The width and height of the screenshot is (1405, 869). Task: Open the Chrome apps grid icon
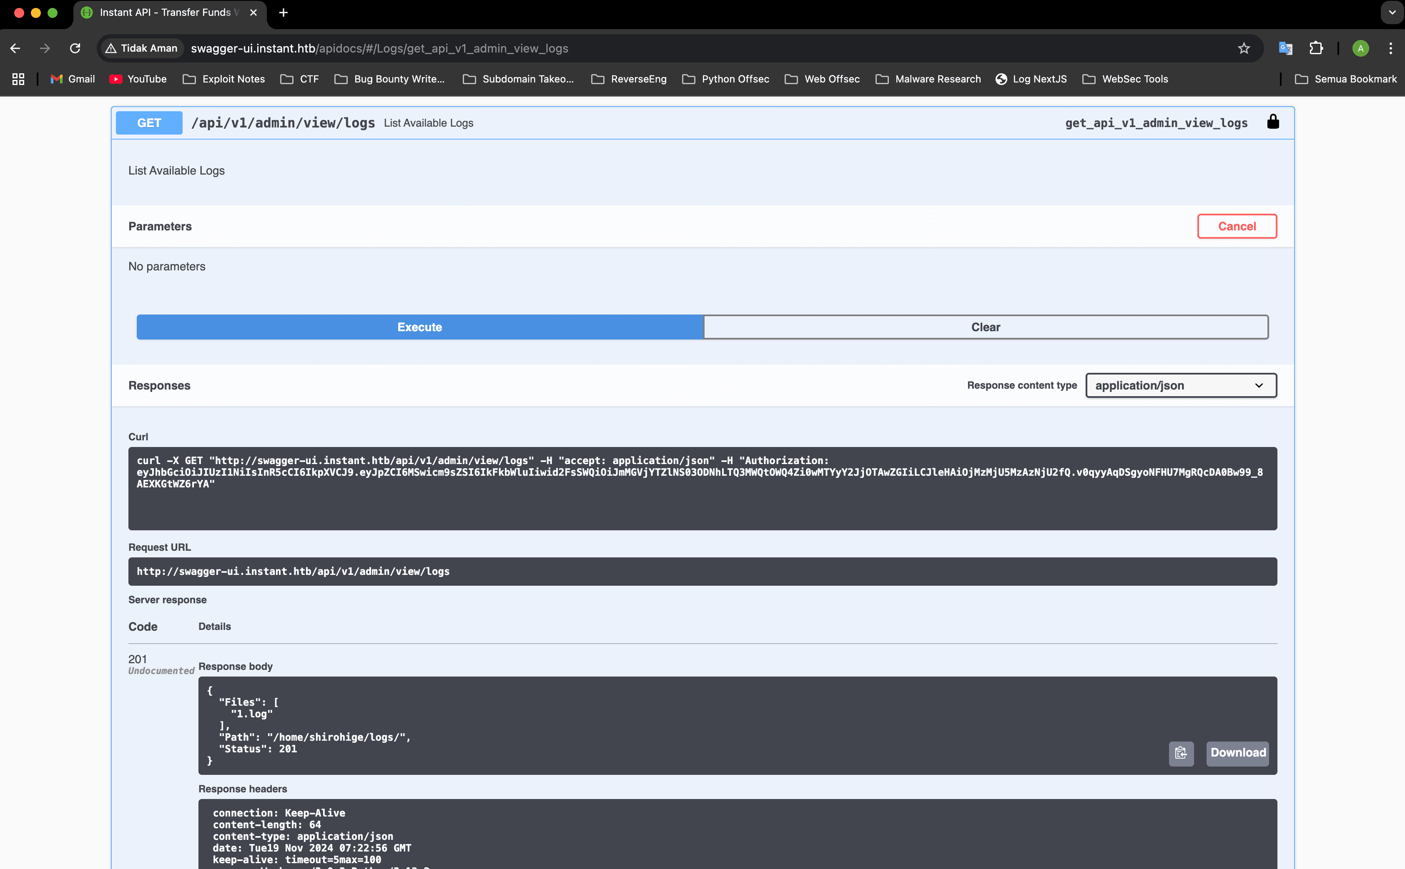point(18,79)
